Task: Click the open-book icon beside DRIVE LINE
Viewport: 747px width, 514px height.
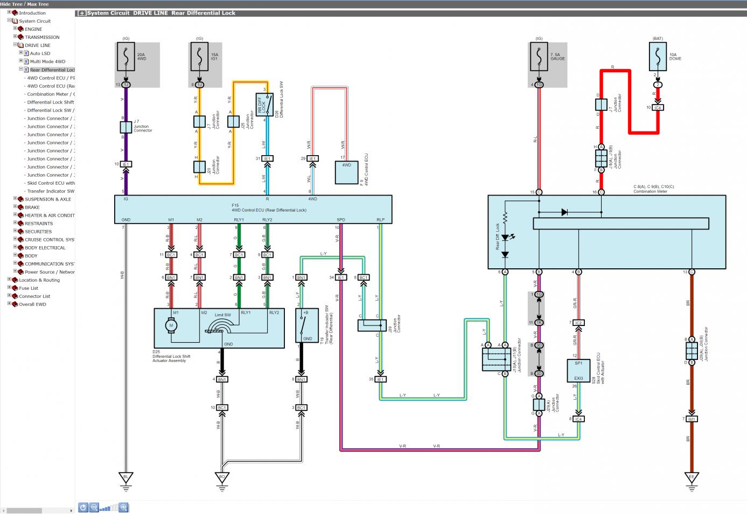Action: click(x=21, y=45)
